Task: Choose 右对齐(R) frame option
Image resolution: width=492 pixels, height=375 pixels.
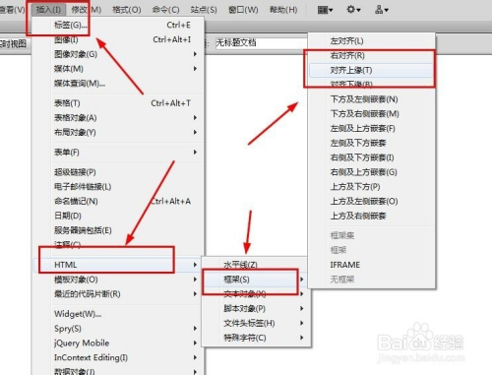Action: (371, 55)
